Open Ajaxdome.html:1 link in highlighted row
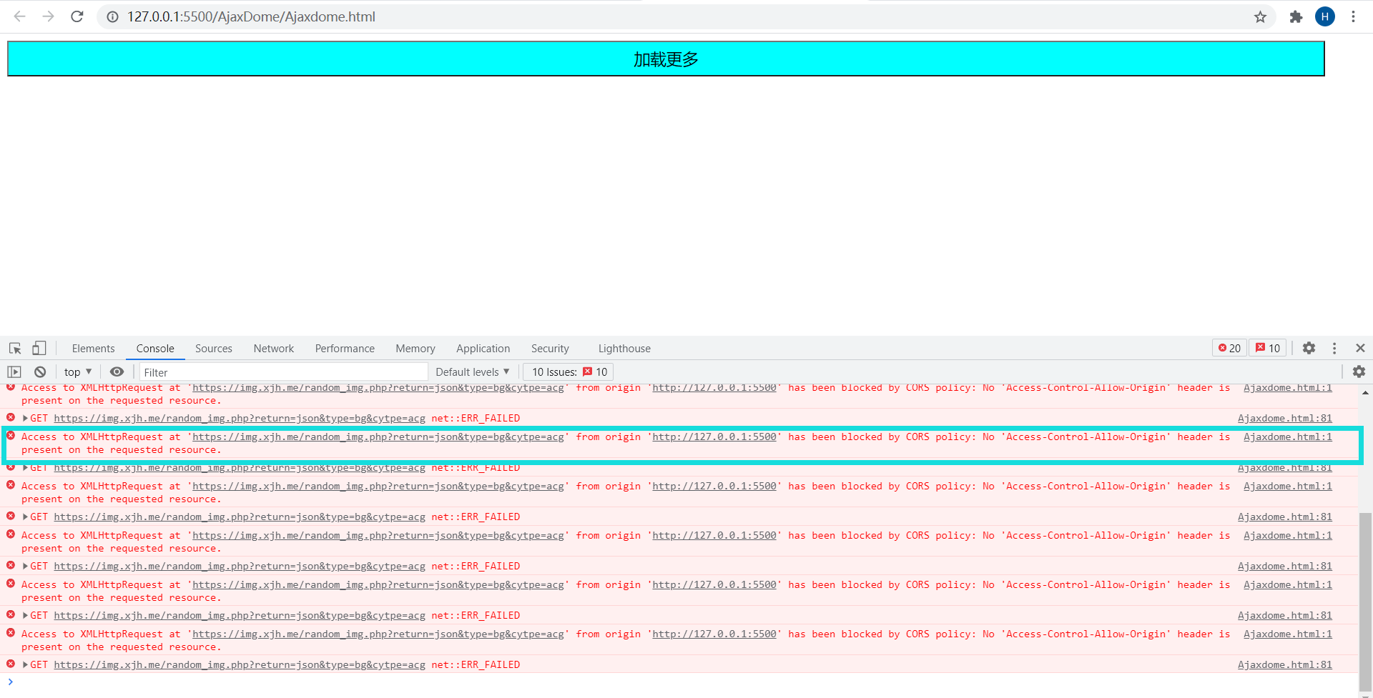This screenshot has height=698, width=1373. coord(1288,437)
